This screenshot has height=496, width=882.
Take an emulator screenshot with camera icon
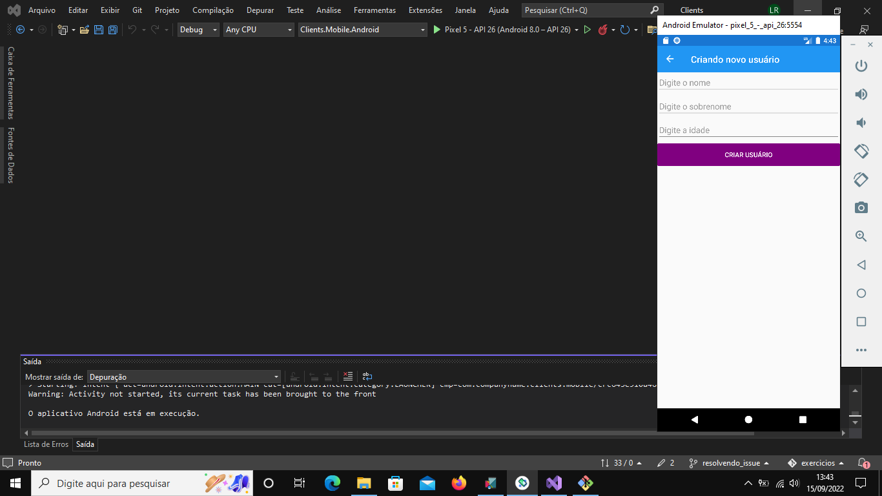tap(861, 207)
